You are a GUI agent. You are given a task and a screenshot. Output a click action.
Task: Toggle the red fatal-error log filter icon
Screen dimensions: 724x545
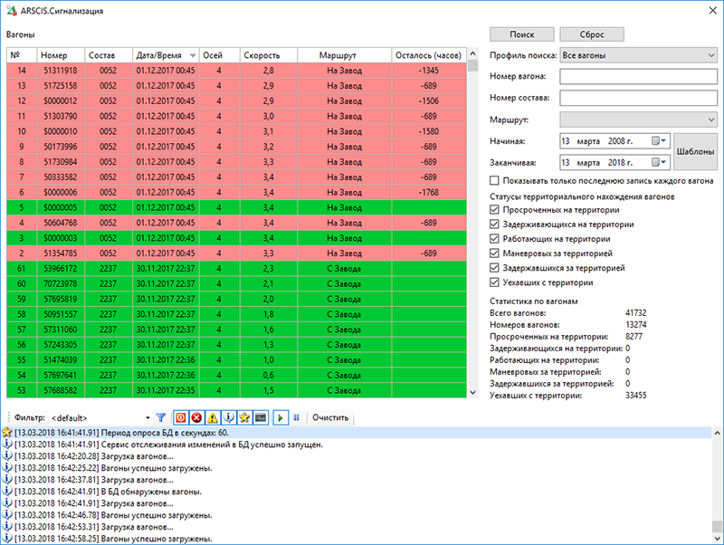(181, 417)
